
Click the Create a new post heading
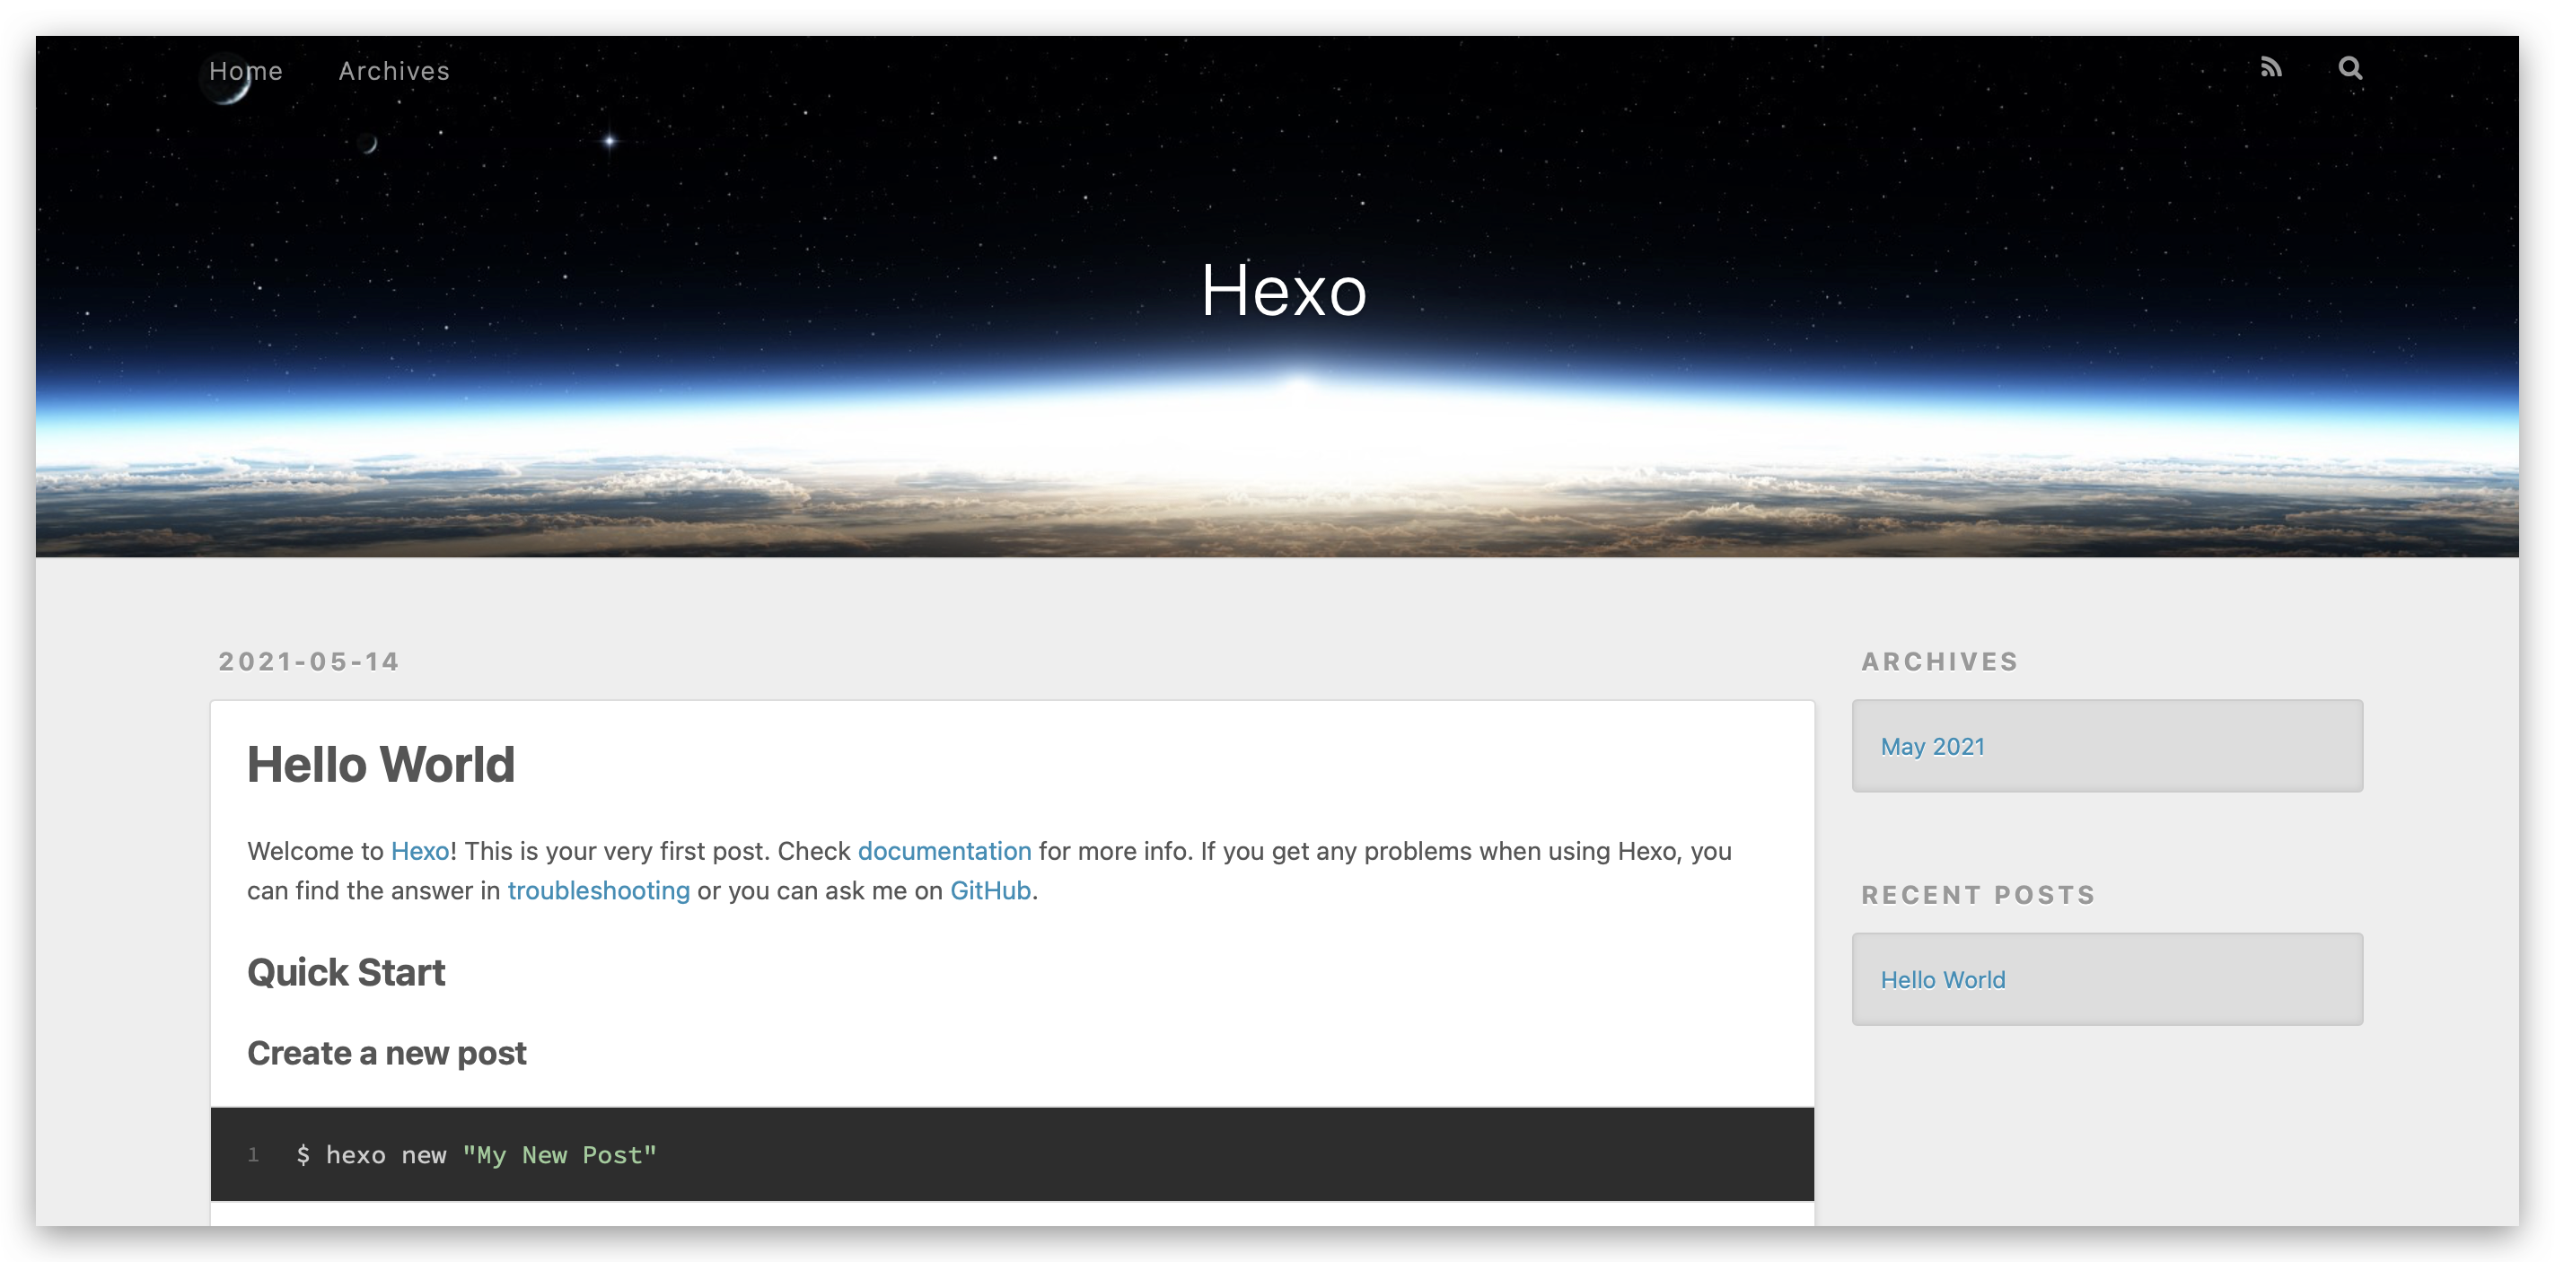click(387, 1053)
